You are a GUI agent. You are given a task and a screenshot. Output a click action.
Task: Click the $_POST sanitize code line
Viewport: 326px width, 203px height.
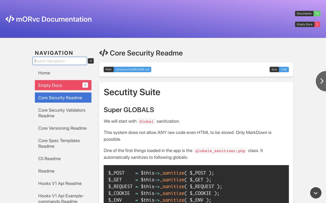coord(161,173)
